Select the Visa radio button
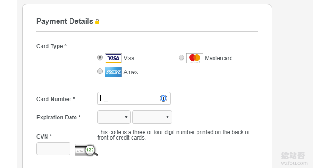The image size is (313, 168). click(100, 57)
